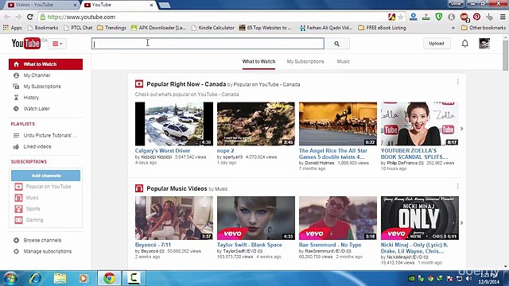The width and height of the screenshot is (509, 286).
Task: Open the Other bookmarks folder
Action: click(x=484, y=28)
